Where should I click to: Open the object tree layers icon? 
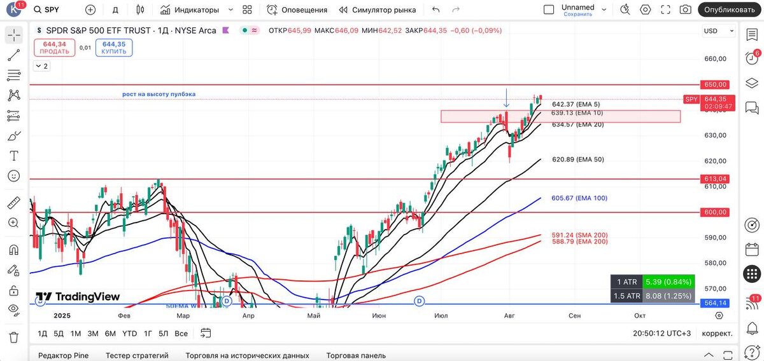click(752, 83)
